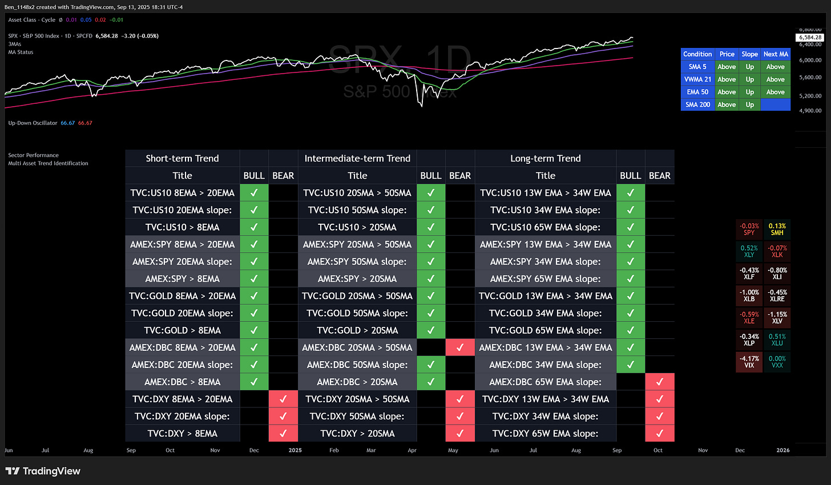Click green check for TVC:US10 8EMA > 20EMA
This screenshot has height=485, width=831.
click(254, 193)
